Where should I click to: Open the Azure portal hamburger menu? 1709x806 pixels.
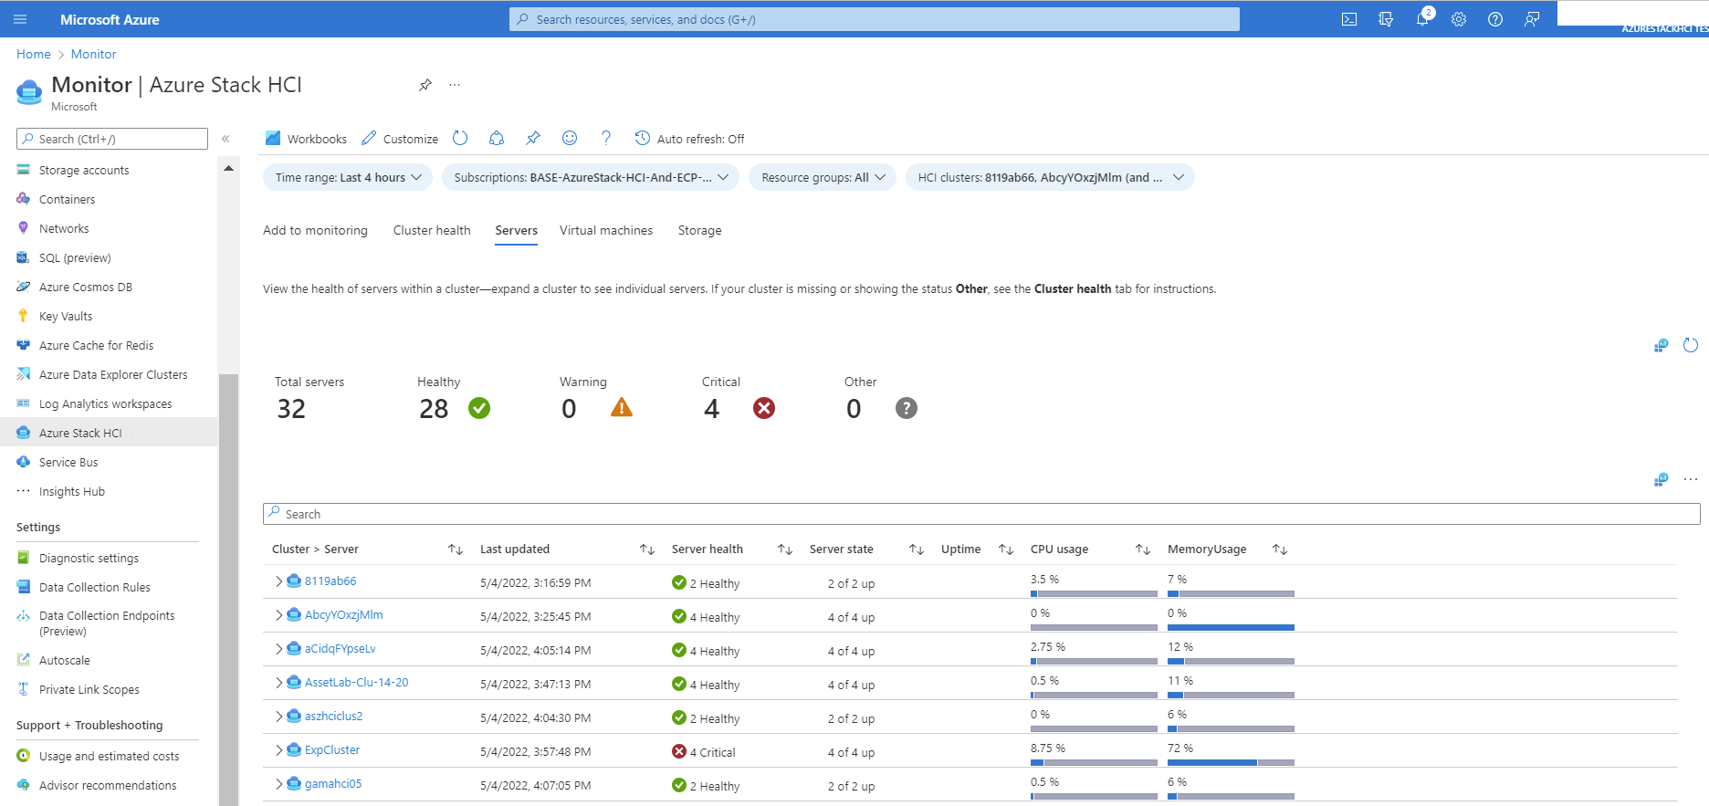point(21,19)
